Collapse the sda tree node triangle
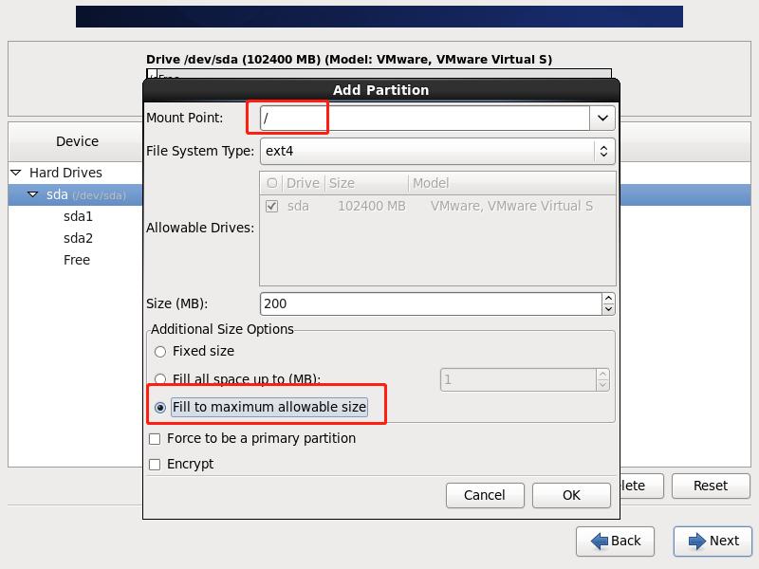Image resolution: width=759 pixels, height=569 pixels. pyautogui.click(x=33, y=194)
